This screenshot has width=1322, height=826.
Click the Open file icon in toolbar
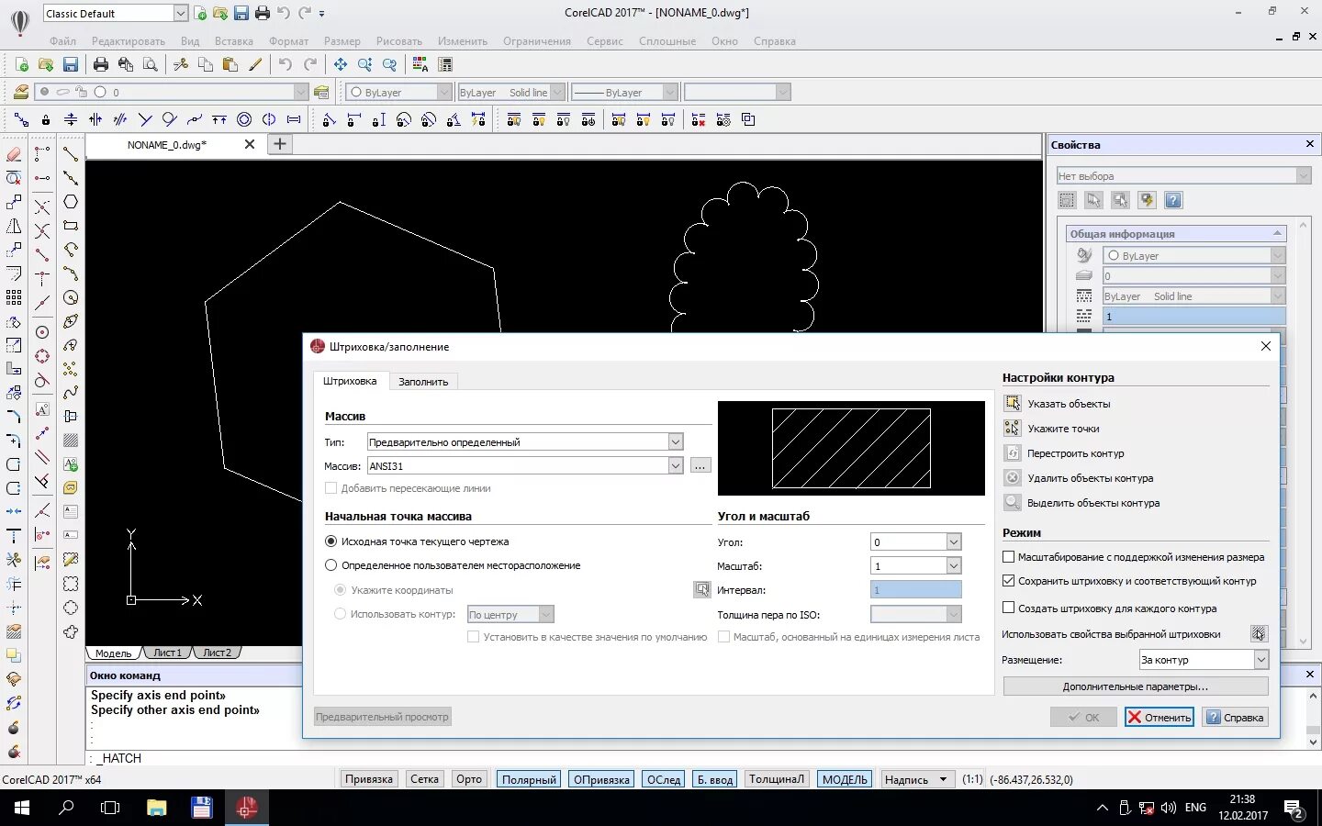[x=46, y=64]
